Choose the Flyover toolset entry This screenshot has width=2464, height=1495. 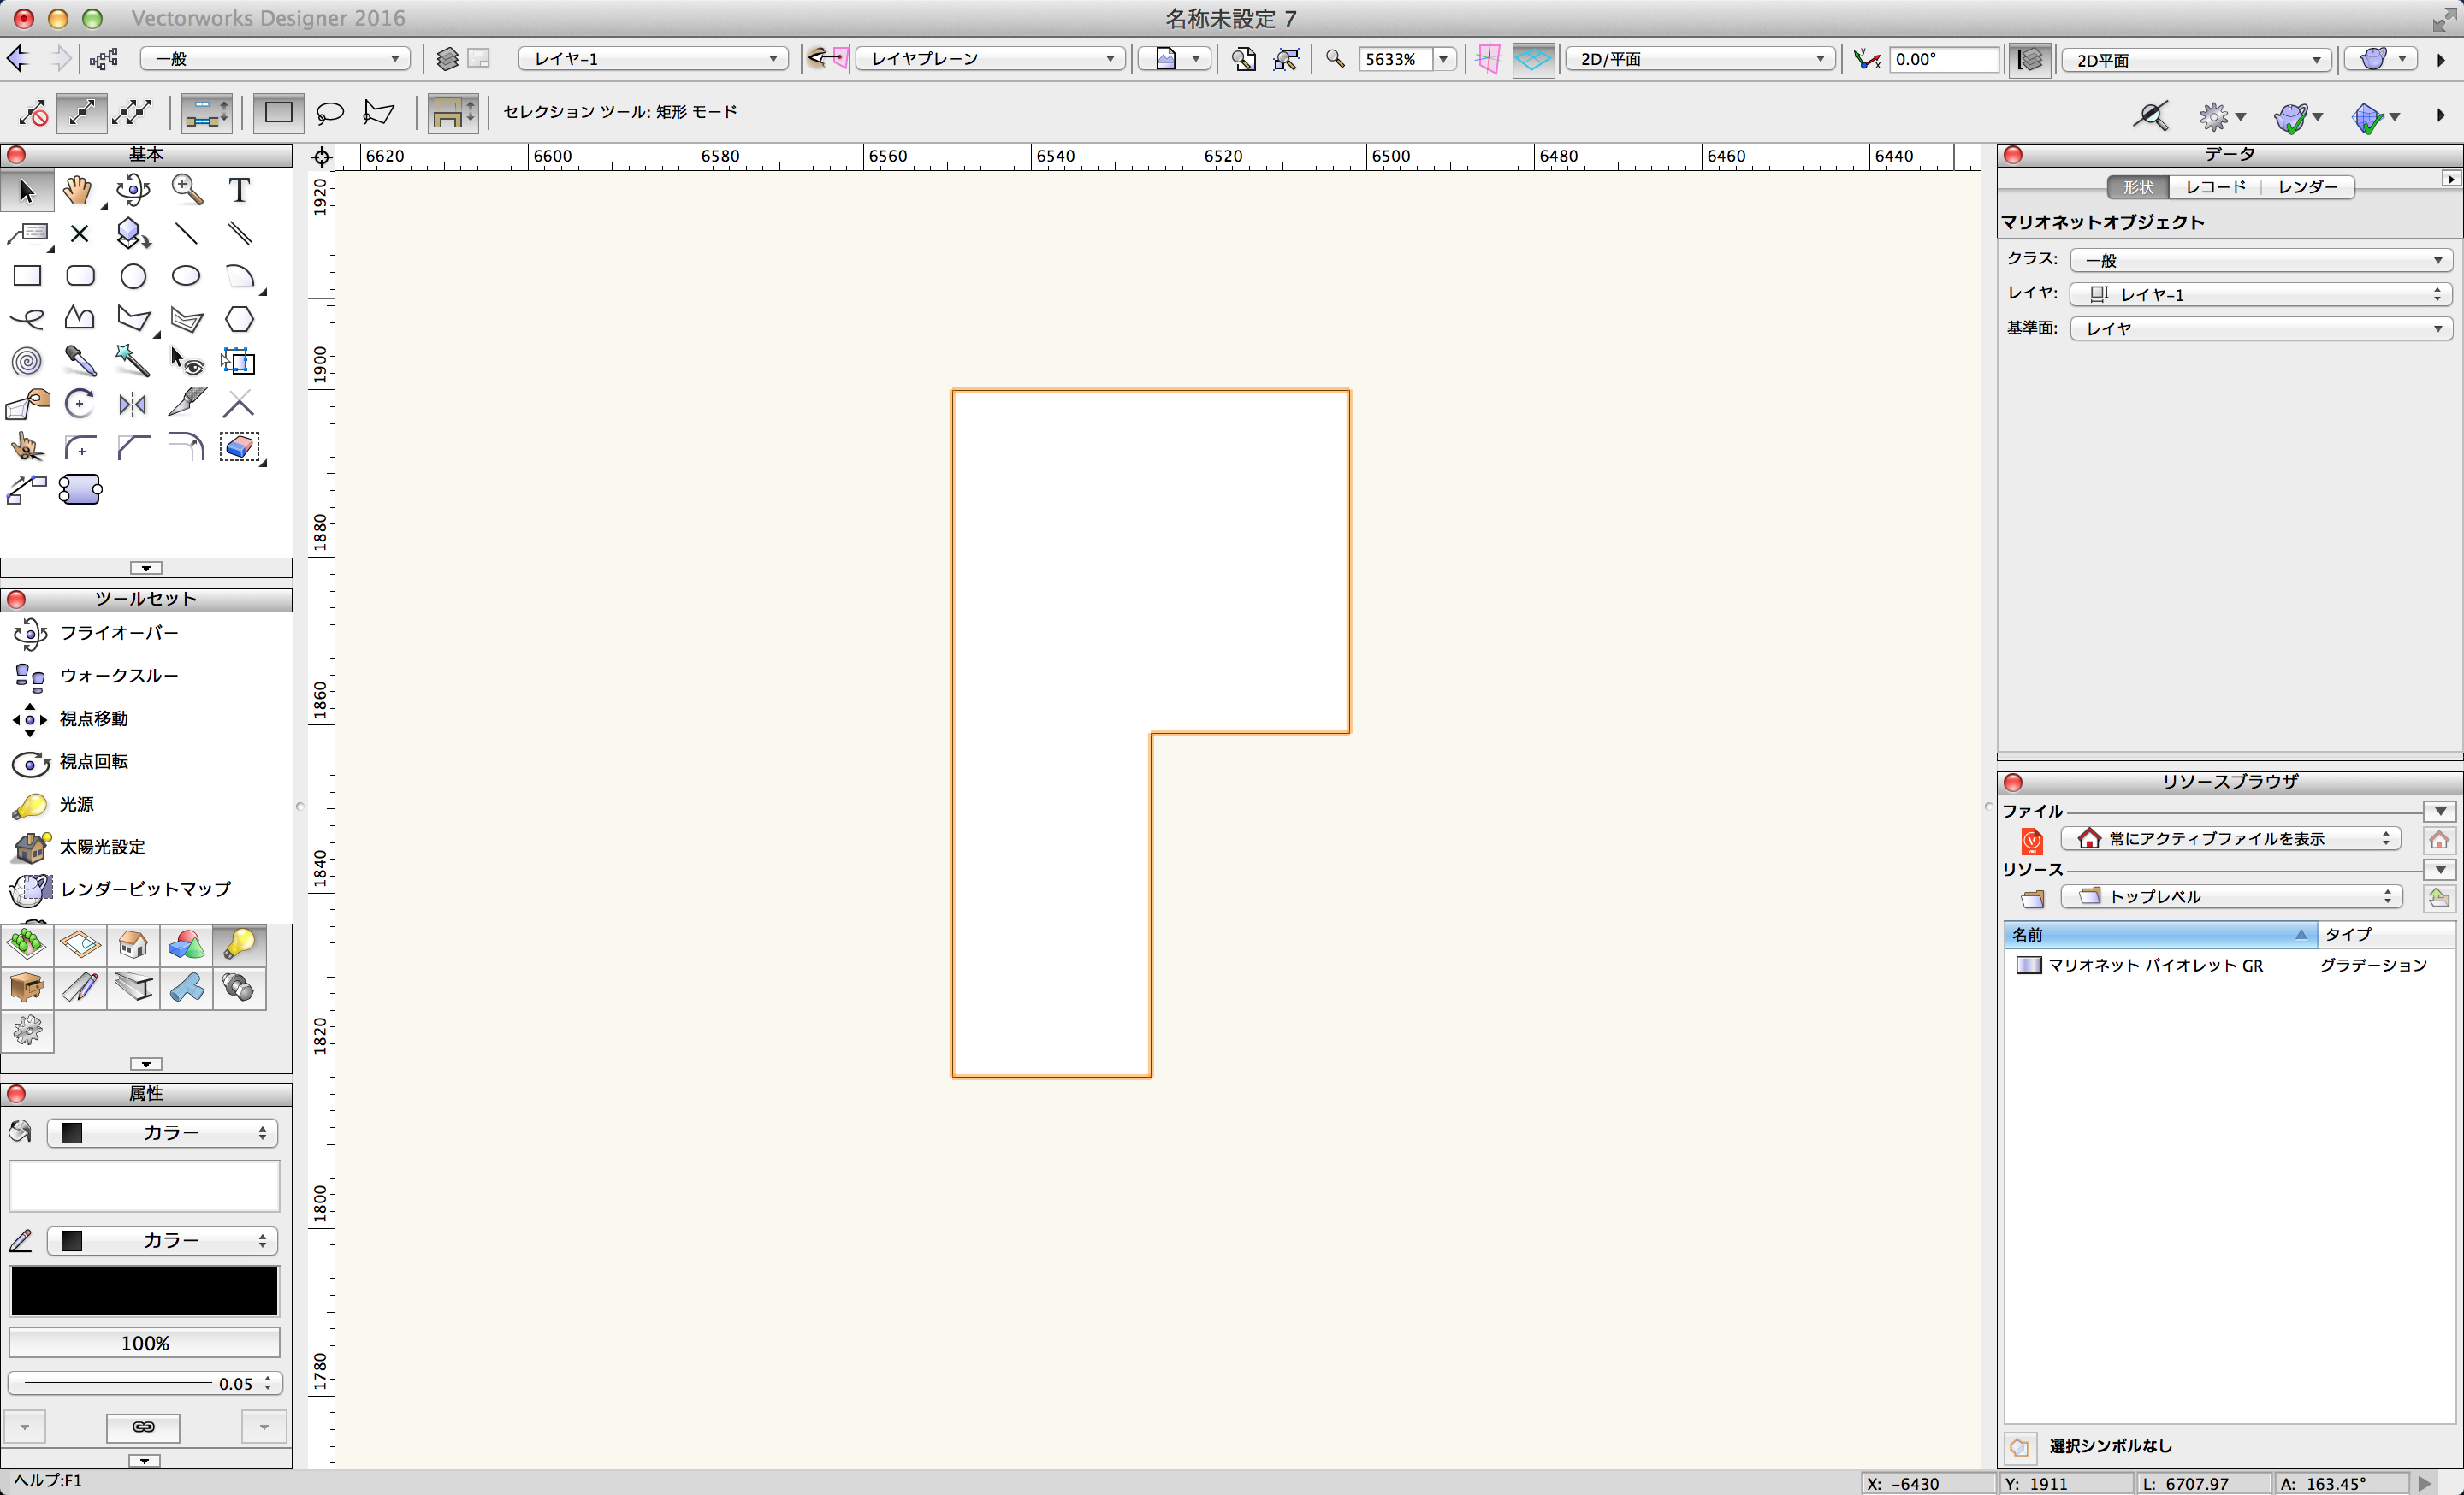pos(95,633)
